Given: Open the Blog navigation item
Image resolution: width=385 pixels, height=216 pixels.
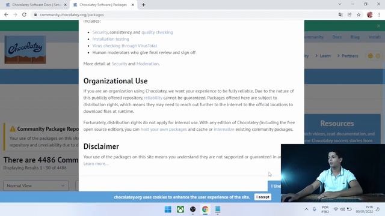Looking at the screenshot, I should [355, 37].
